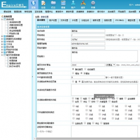Click the 管理员邮箱 input field

[88, 44]
